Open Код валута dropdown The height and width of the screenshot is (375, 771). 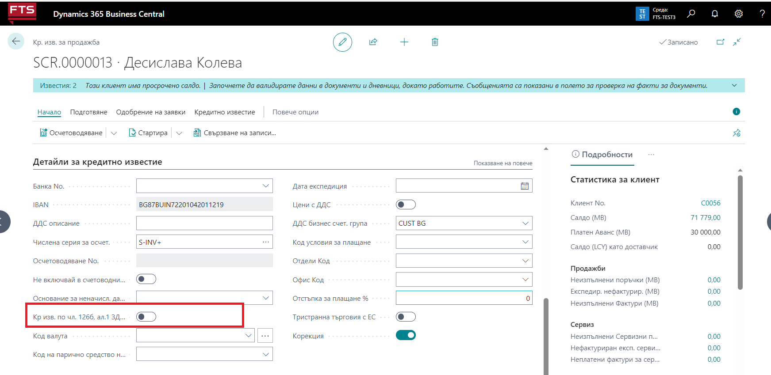(249, 336)
